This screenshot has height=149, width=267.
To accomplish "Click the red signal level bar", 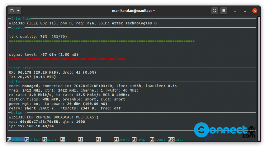I will [x=67, y=59].
